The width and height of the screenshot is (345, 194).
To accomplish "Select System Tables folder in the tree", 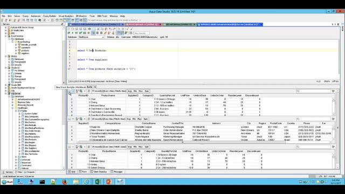I will point(31,114).
